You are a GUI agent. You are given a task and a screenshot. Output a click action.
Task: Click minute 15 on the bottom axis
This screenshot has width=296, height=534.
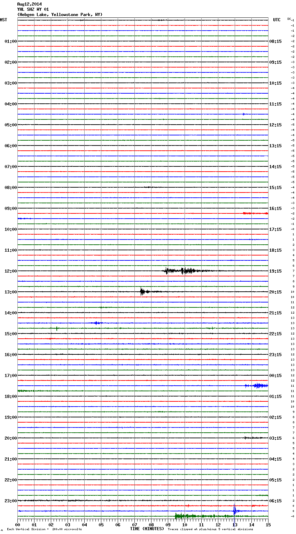[268, 525]
